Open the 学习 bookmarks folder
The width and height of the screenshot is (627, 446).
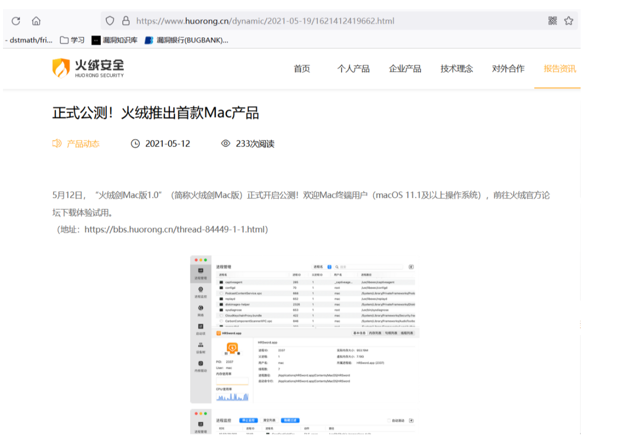pyautogui.click(x=73, y=40)
